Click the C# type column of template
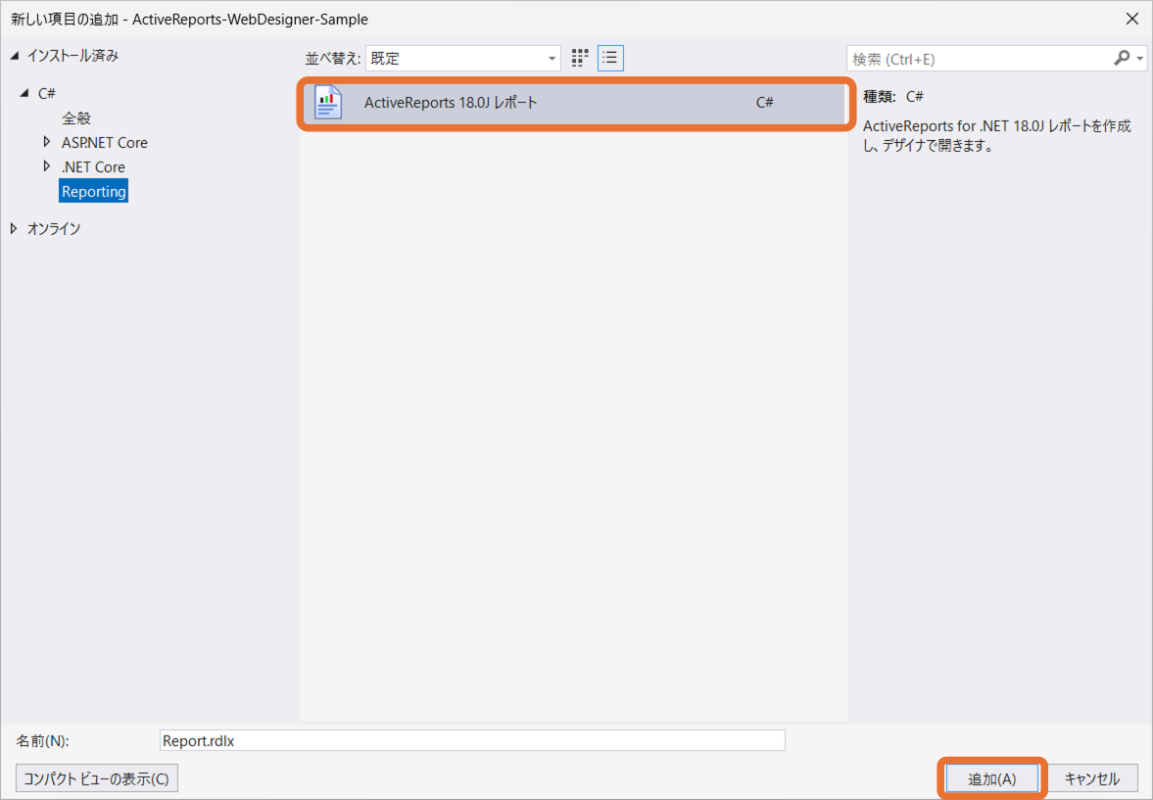Screen dimensions: 1153x800 click(765, 102)
